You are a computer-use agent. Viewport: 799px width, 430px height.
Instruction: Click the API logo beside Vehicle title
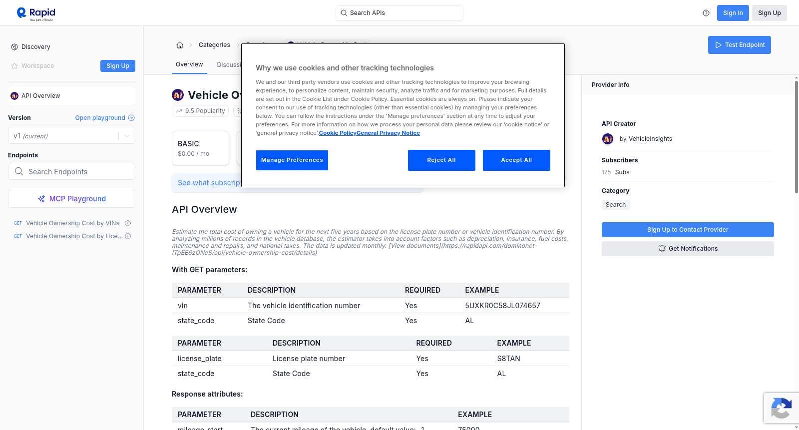click(178, 95)
